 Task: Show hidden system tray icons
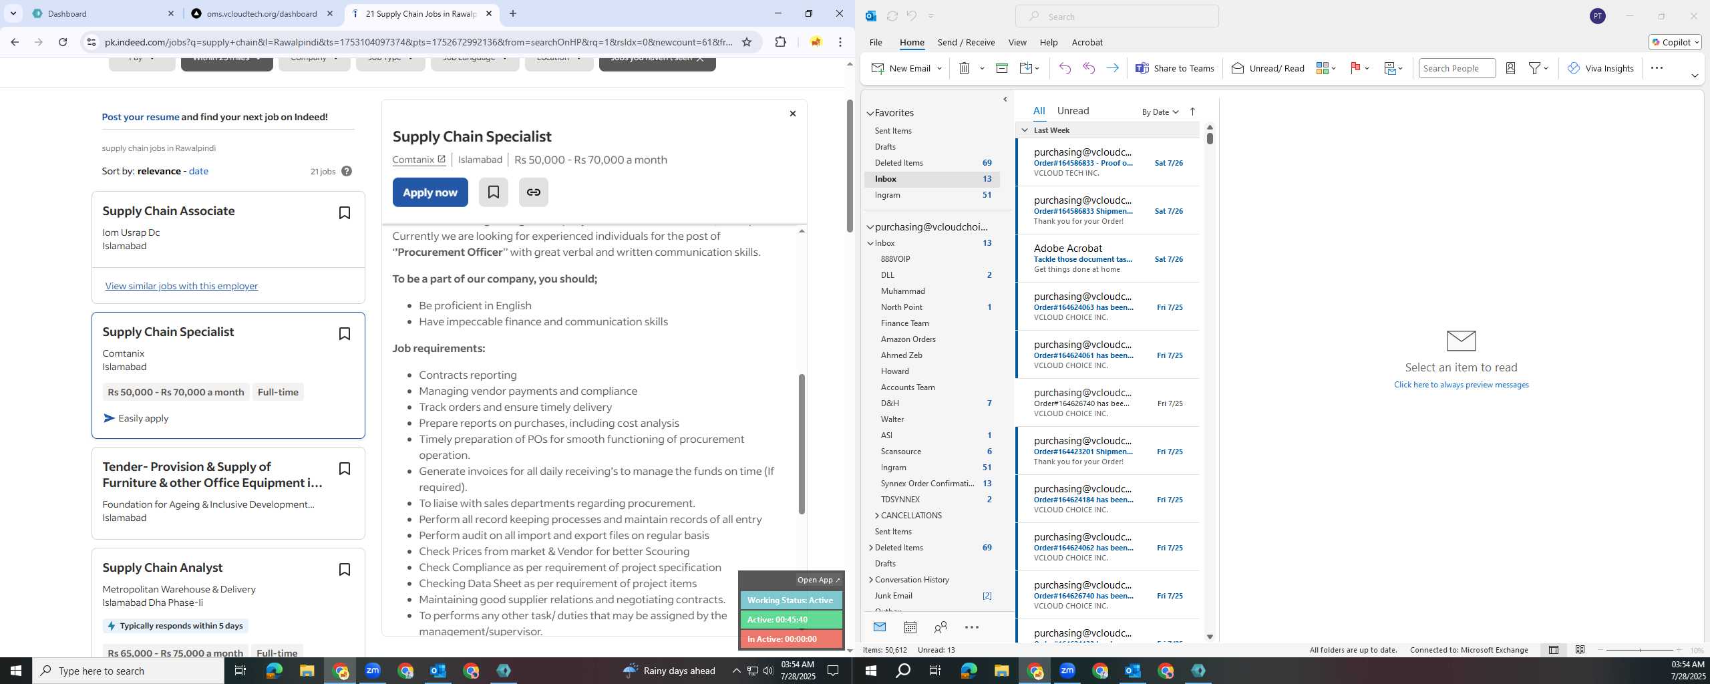click(736, 671)
